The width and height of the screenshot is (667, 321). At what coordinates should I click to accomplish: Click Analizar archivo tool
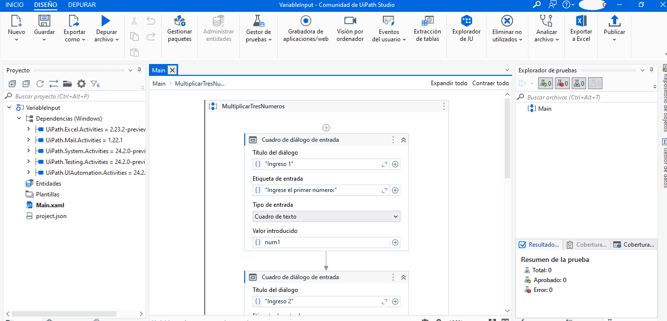click(546, 28)
